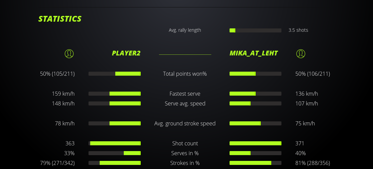Click the Total points won% label
This screenshot has height=169, width=373.
(x=185, y=74)
